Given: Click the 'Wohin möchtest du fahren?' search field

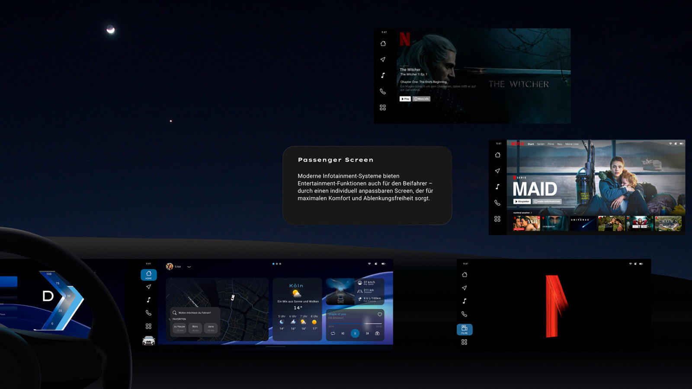Looking at the screenshot, I should (195, 312).
